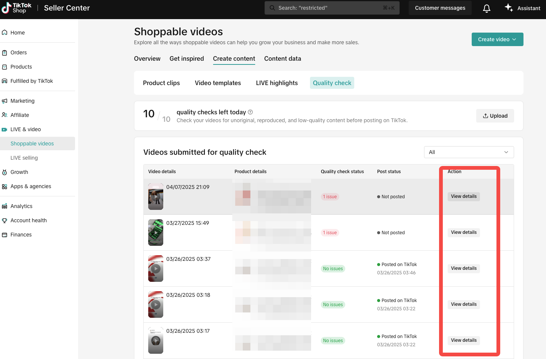
Task: Play the 03/27/2025 15:49 video thumbnail
Action: [x=156, y=232]
